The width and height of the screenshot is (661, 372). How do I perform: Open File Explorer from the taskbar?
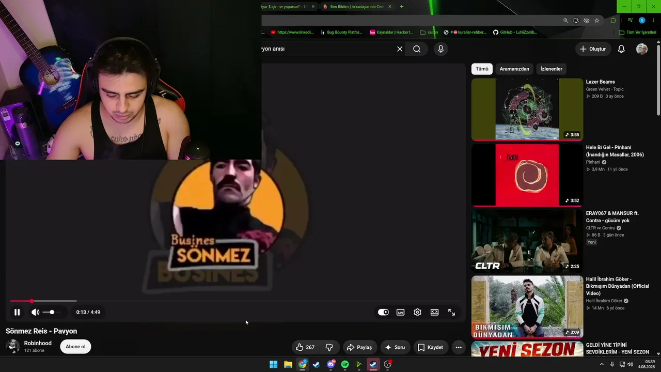tap(288, 364)
